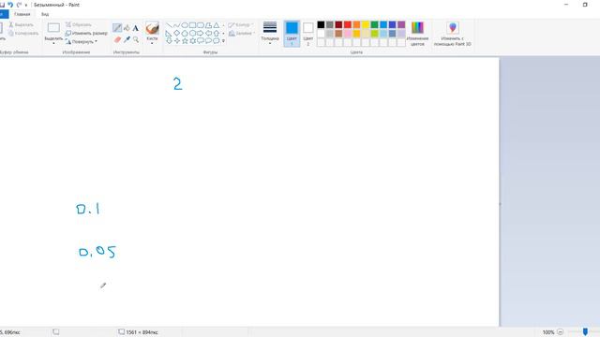Screen dimensions: 600x337
Task: Choose the triangle shape
Action: pos(217,25)
